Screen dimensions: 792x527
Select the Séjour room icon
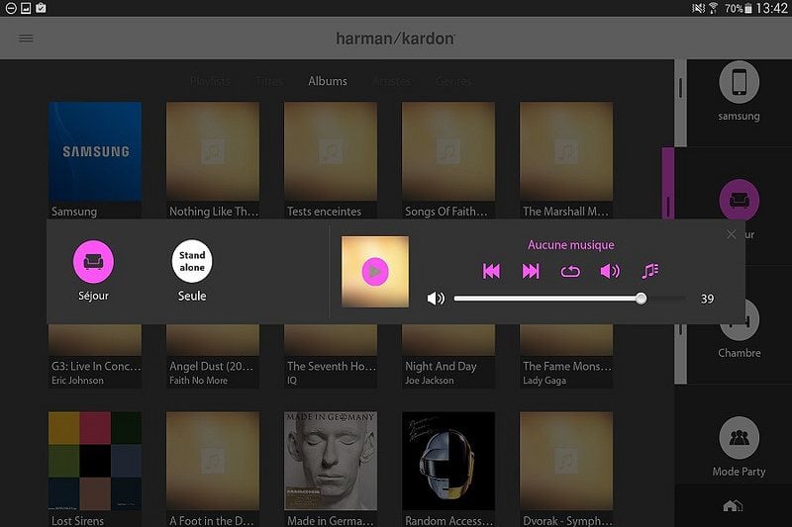(93, 262)
